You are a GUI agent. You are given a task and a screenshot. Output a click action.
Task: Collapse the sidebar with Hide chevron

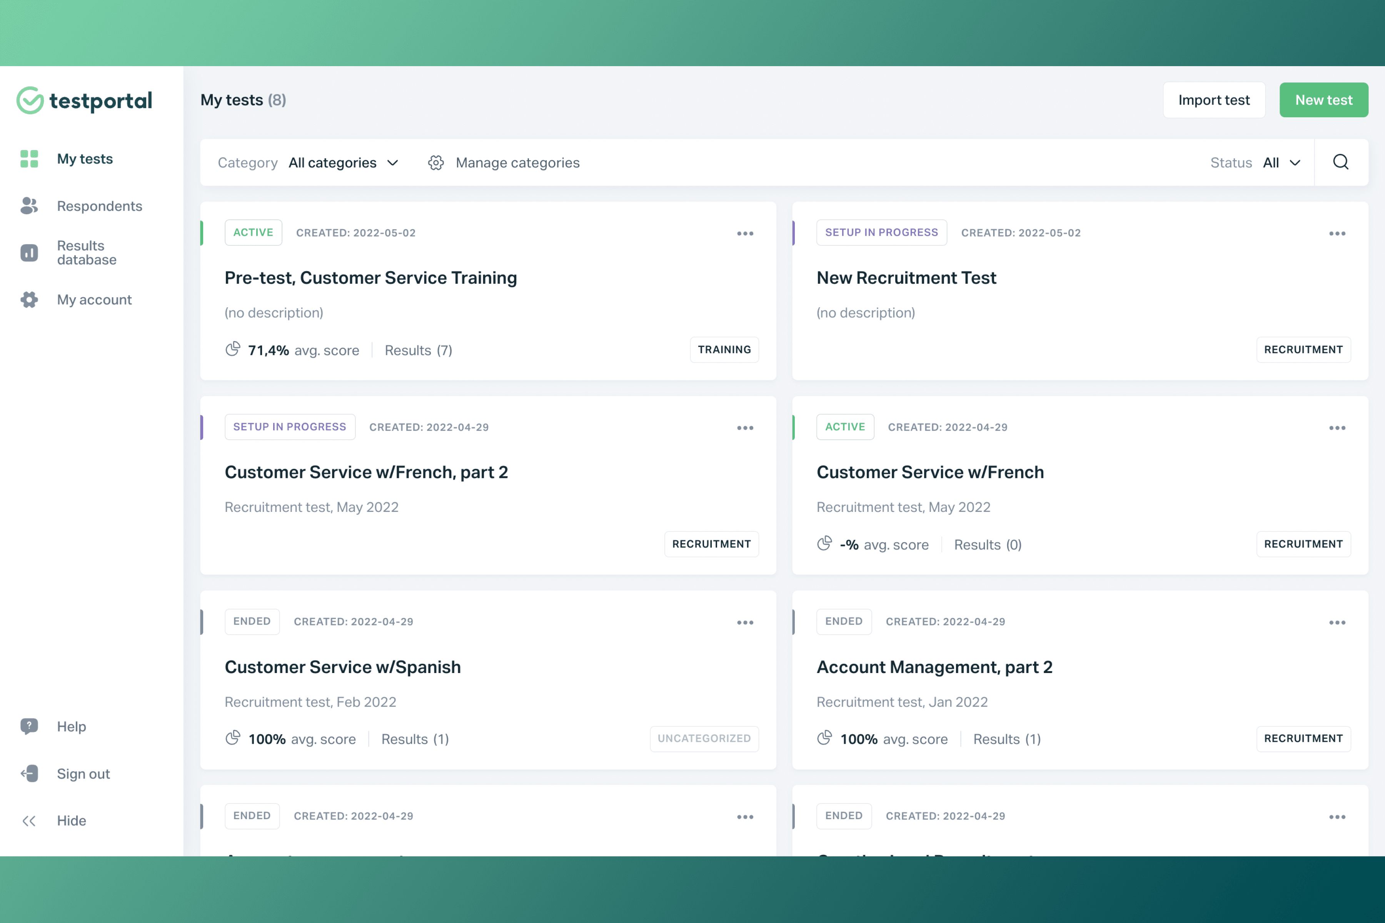[x=29, y=821]
